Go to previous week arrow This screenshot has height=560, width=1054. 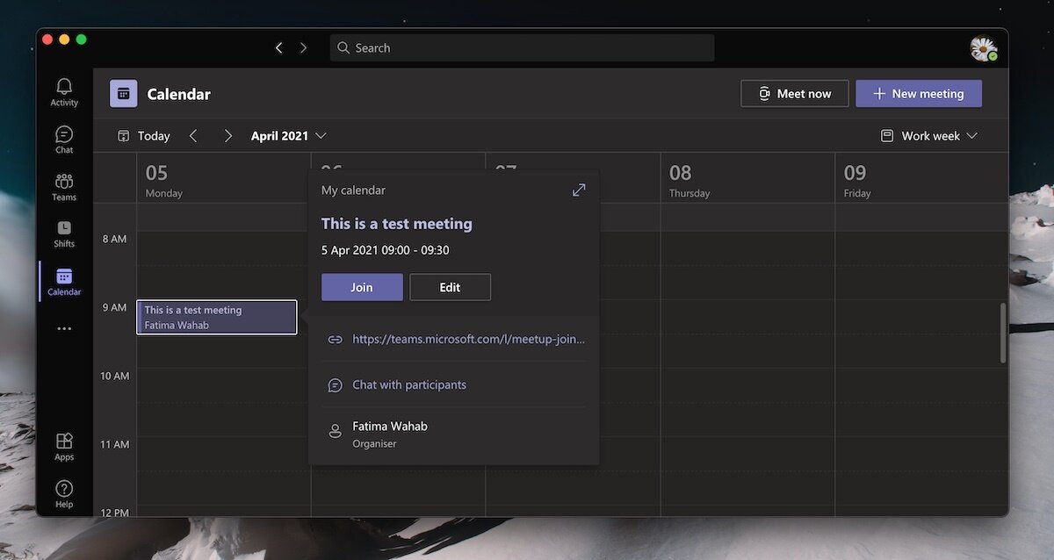(194, 136)
